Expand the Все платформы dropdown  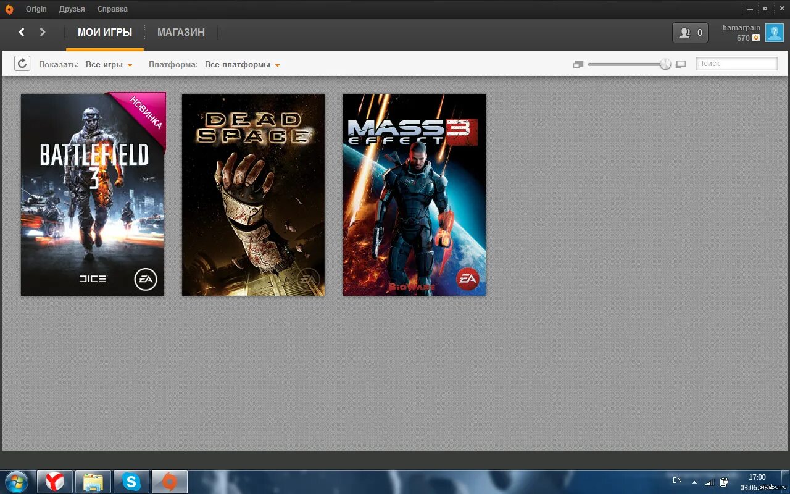pos(243,65)
